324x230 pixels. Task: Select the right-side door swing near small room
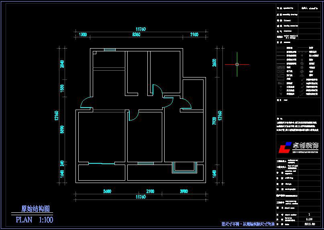pos(185,104)
